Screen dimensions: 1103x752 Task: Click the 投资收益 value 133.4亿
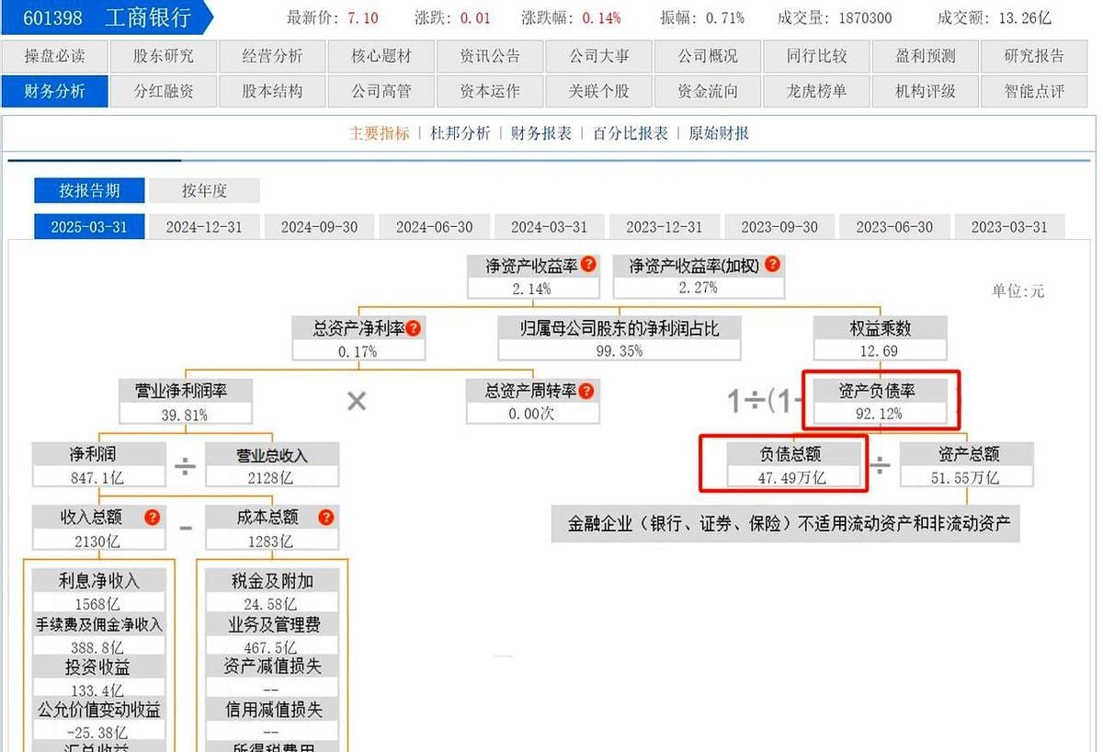click(x=99, y=690)
